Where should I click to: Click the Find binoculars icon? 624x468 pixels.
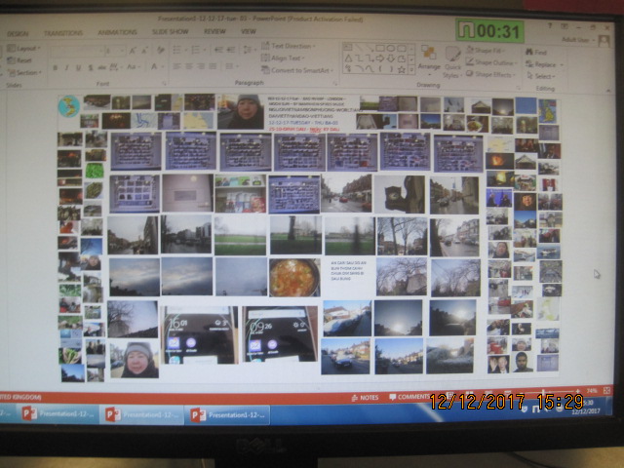coord(529,52)
